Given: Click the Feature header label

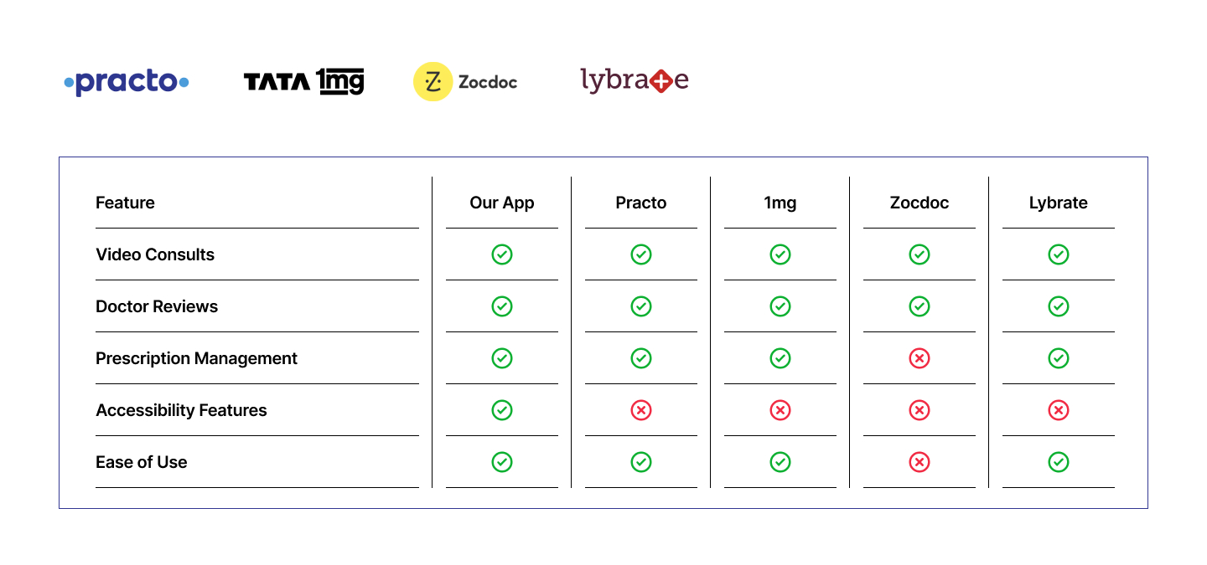Looking at the screenshot, I should (x=125, y=203).
